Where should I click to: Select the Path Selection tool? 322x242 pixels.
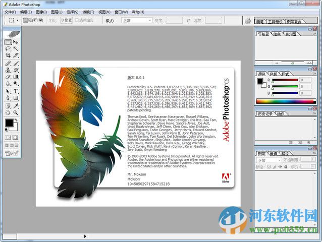click(x=8, y=91)
